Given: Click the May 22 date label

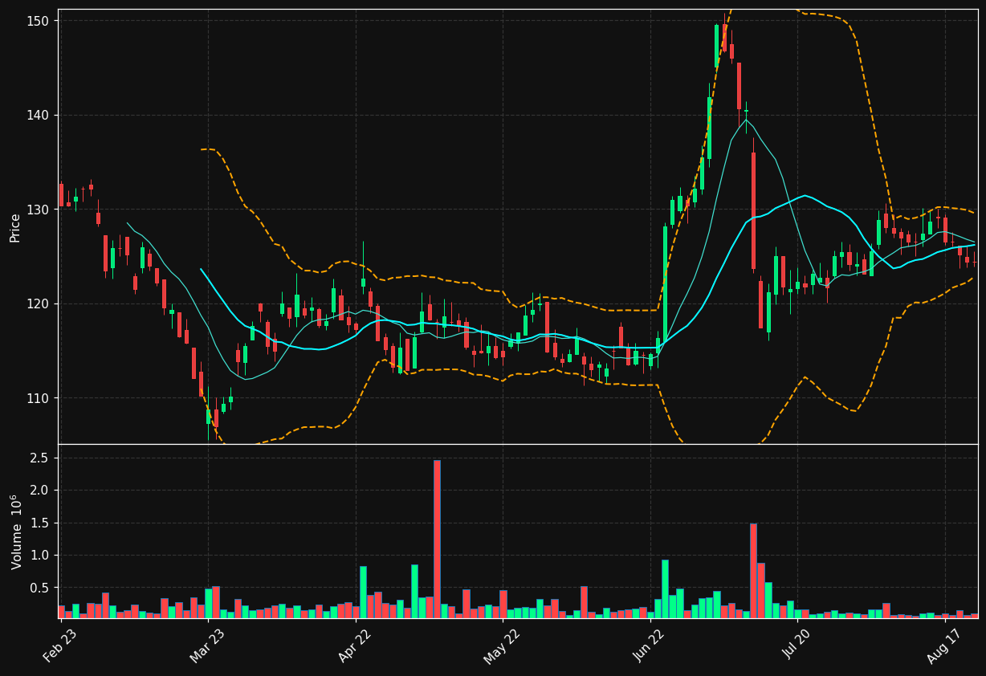Looking at the screenshot, I should point(503,645).
